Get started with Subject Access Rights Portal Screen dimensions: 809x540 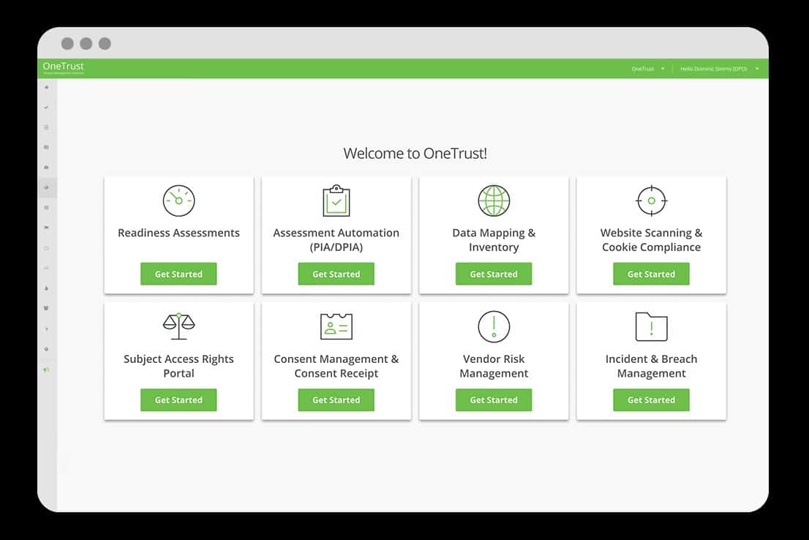pyautogui.click(x=178, y=400)
